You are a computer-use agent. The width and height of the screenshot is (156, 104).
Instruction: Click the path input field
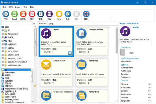pyautogui.click(x=17, y=23)
